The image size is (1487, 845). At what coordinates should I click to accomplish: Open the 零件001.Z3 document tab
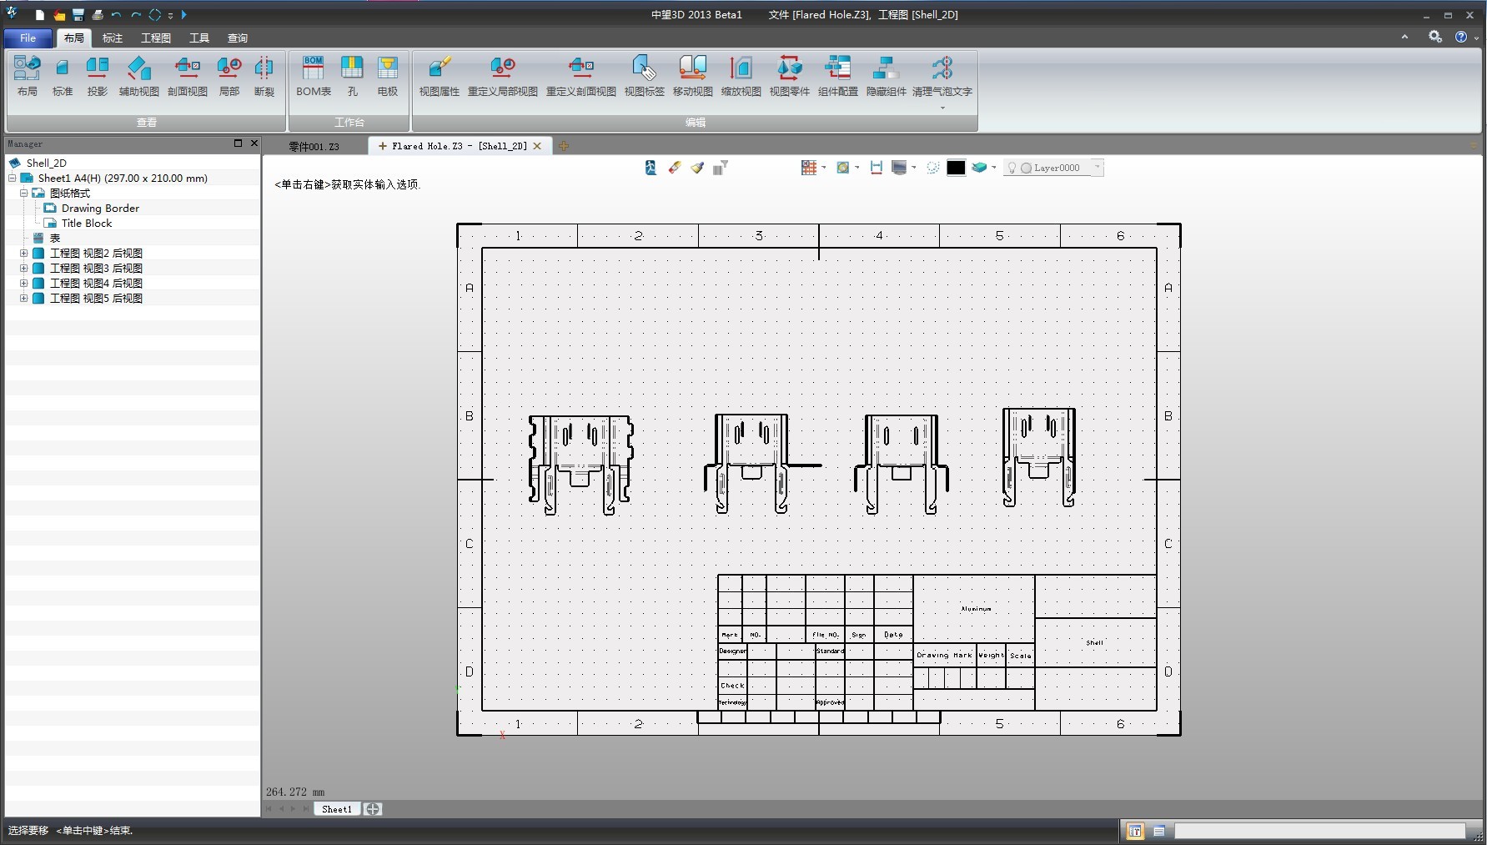point(314,146)
